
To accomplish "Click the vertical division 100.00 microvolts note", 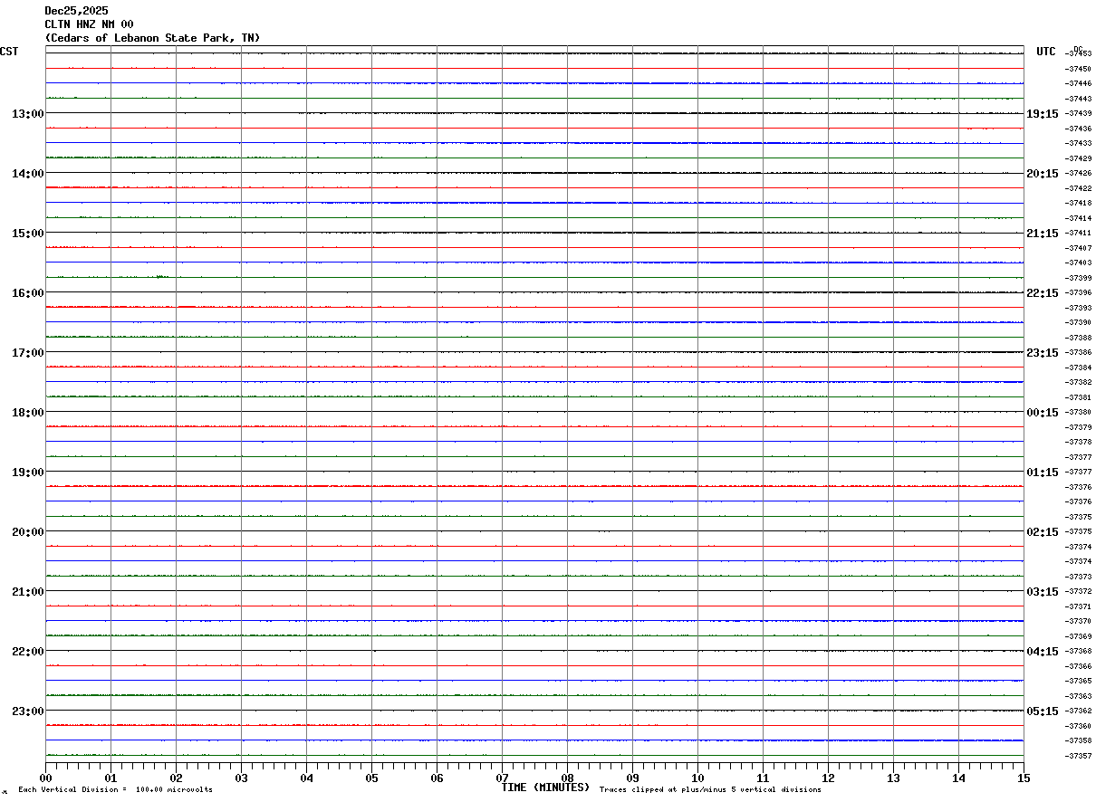I will point(115,790).
